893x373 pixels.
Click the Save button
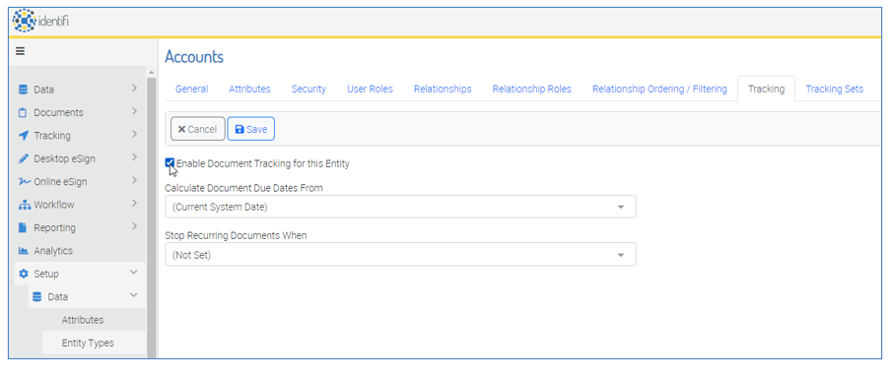click(251, 129)
